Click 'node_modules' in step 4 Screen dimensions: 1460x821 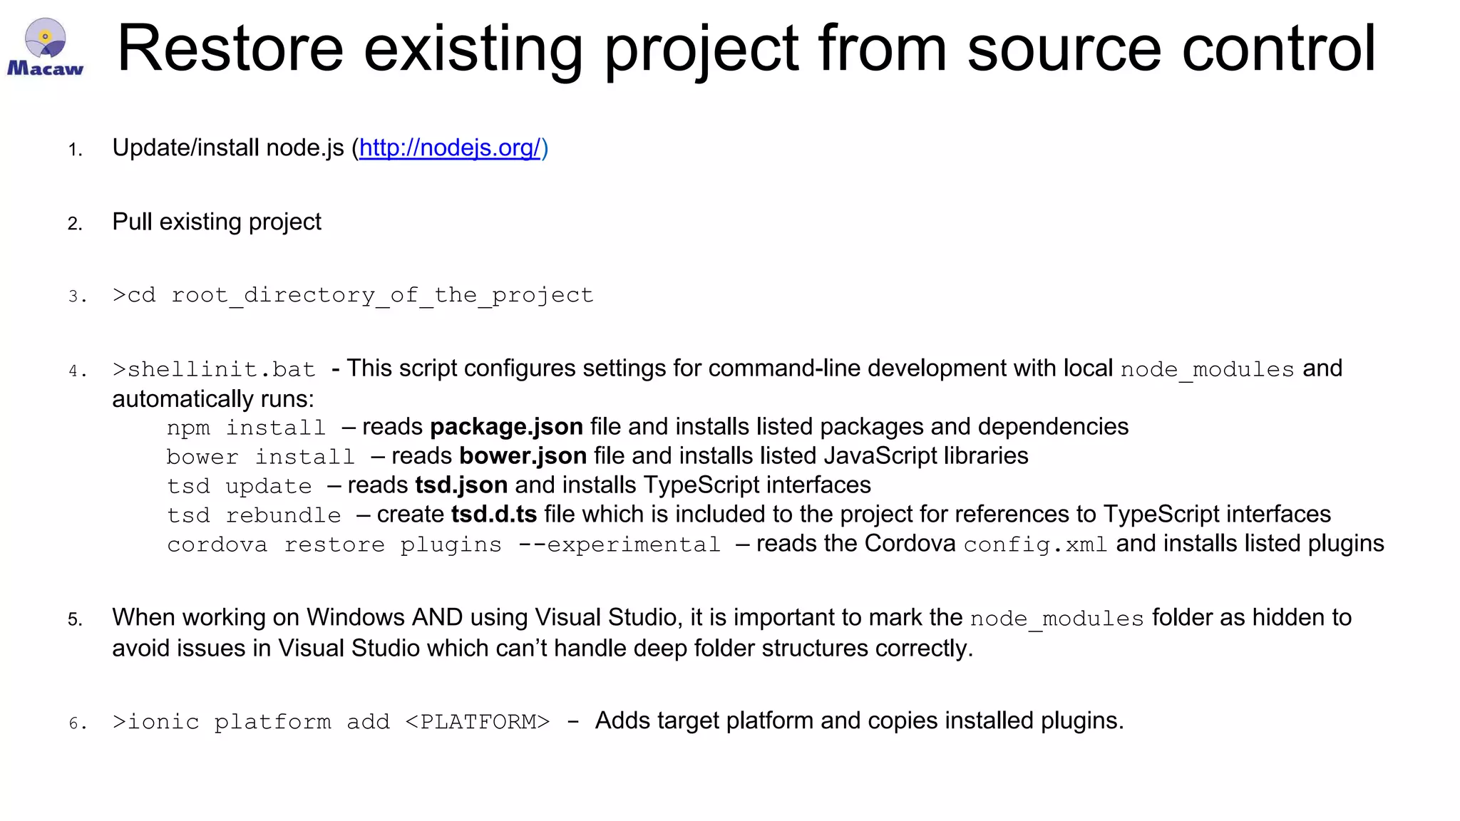[1207, 369]
